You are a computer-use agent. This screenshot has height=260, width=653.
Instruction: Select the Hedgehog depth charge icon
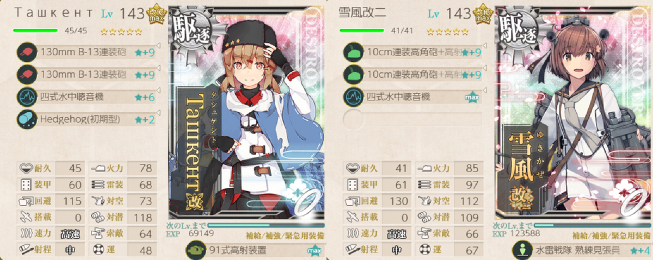(x=25, y=119)
